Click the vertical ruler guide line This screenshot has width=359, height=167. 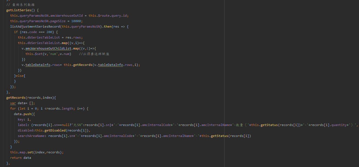click(x=224, y=82)
